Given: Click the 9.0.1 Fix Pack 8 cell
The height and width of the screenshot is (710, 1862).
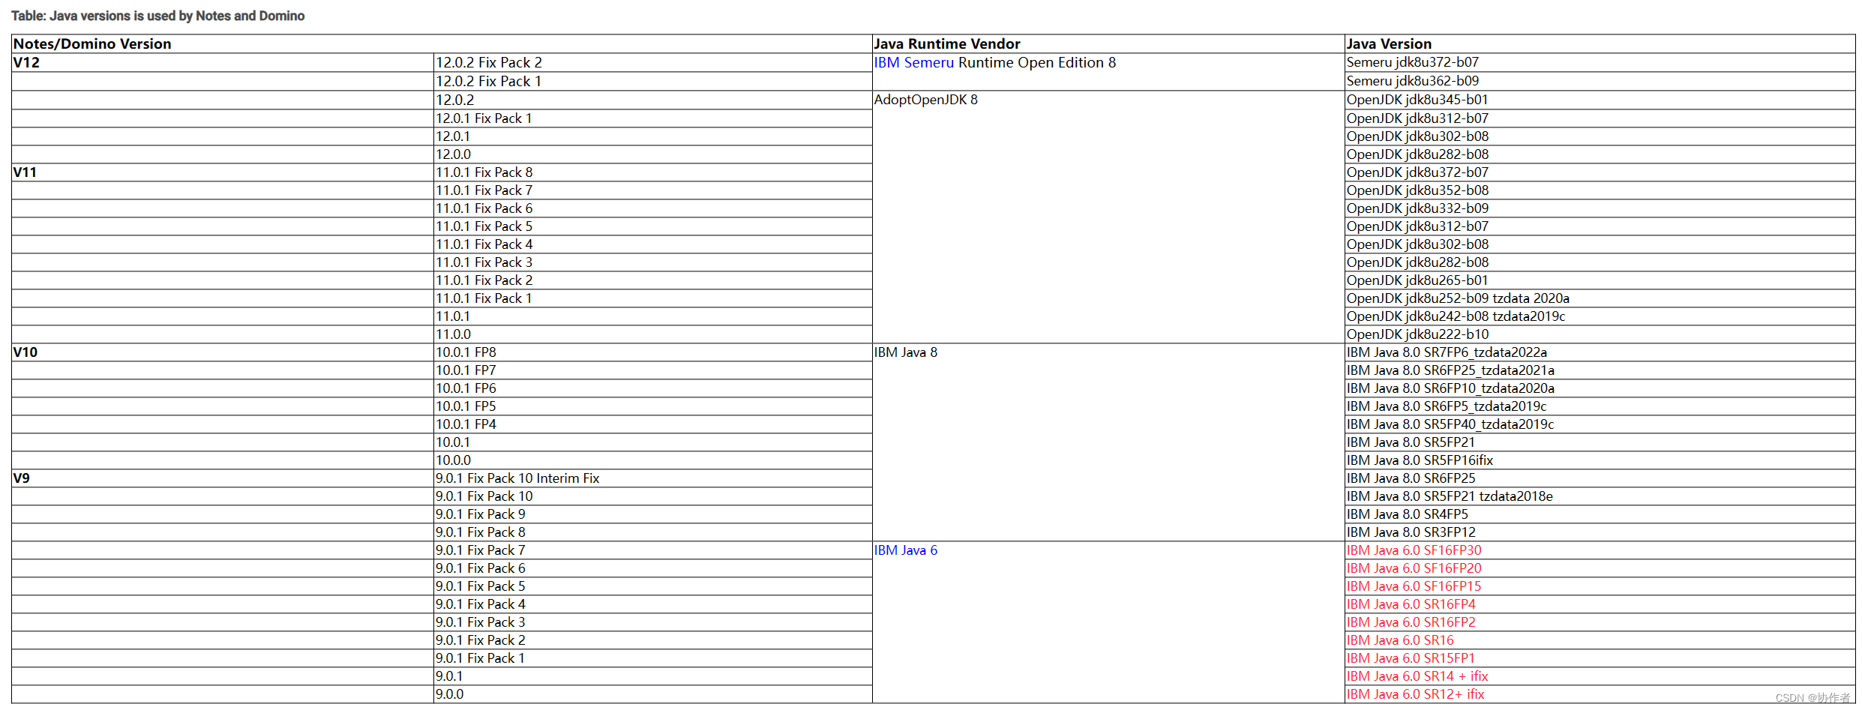Looking at the screenshot, I should point(653,532).
